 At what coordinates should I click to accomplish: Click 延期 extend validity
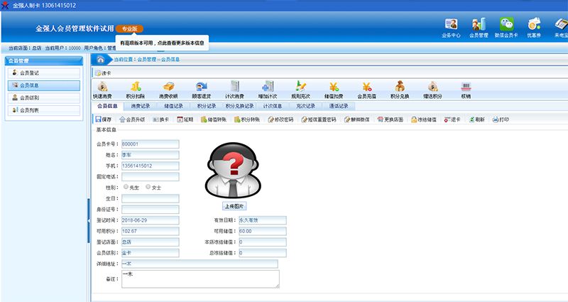click(185, 119)
